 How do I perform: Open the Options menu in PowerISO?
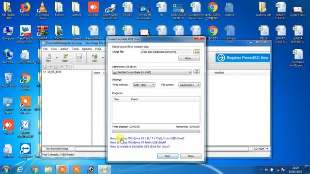tap(87, 49)
